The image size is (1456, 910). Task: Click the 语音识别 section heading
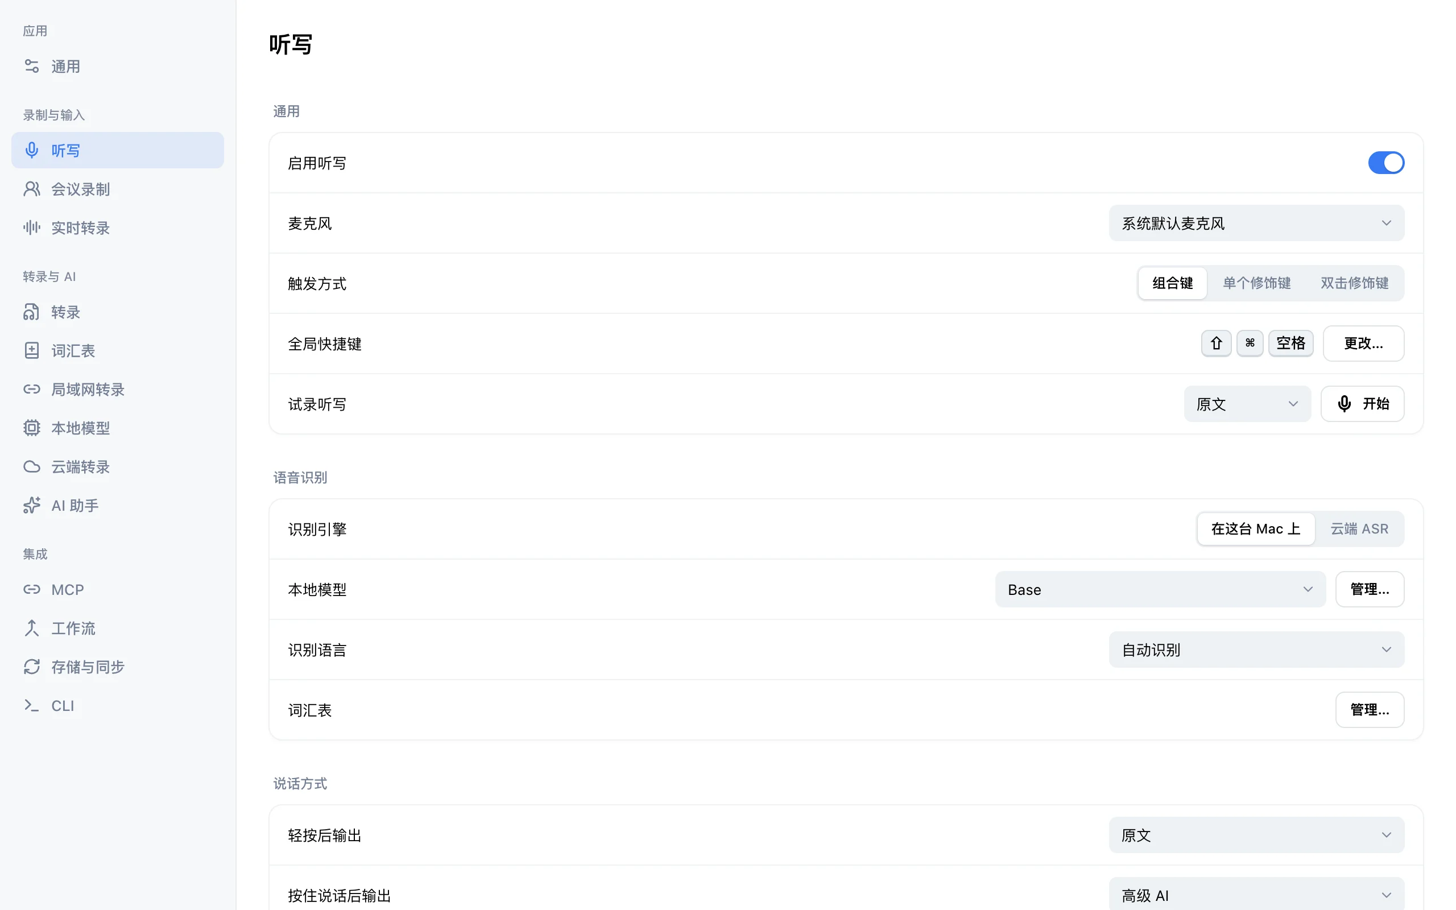[300, 477]
